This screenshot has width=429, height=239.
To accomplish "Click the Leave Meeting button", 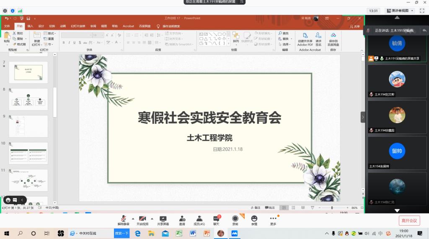I will [x=409, y=221].
